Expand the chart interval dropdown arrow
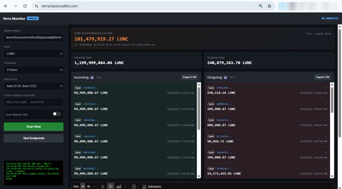This screenshot has width=342, height=189. point(94,186)
